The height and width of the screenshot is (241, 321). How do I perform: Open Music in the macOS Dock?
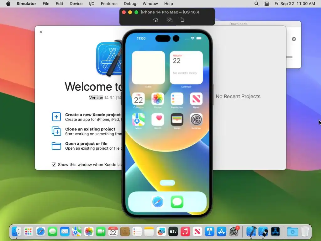click(x=185, y=232)
